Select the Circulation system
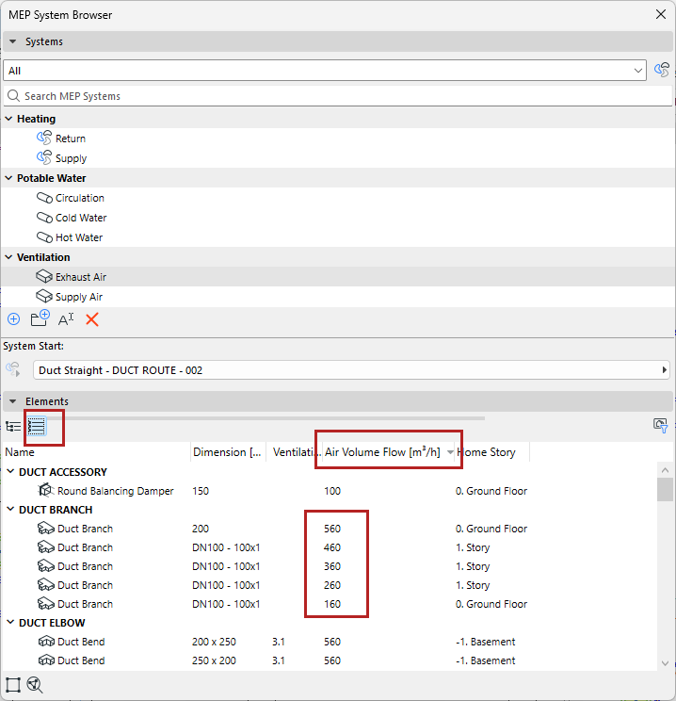This screenshot has width=676, height=701. [x=79, y=198]
